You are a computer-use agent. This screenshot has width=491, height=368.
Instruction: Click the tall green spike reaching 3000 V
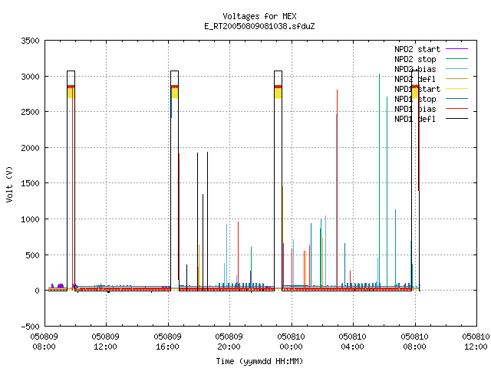(379, 180)
